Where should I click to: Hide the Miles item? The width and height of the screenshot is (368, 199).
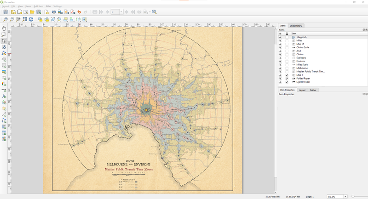tap(280, 41)
